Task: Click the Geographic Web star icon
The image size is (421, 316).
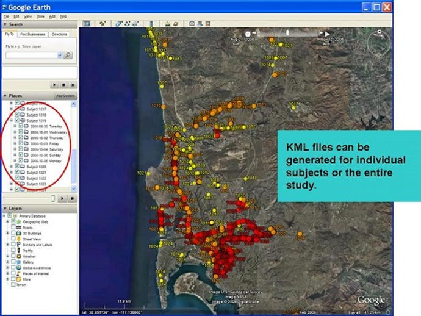Action: 19,222
